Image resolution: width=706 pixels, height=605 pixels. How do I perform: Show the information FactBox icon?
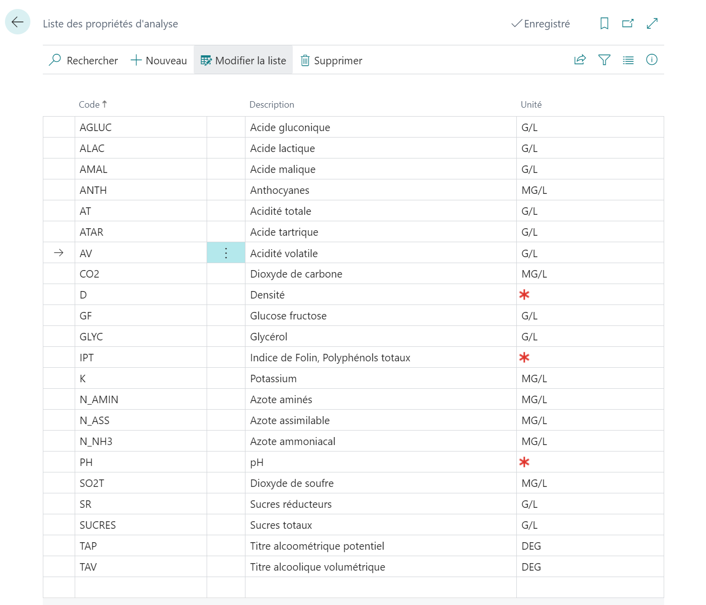[652, 60]
